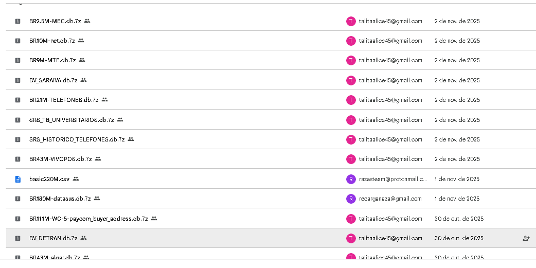Click archive icon for SRS_HISTORICO_TELEFONES.db.7z
The image size is (536, 268).
pyautogui.click(x=18, y=139)
